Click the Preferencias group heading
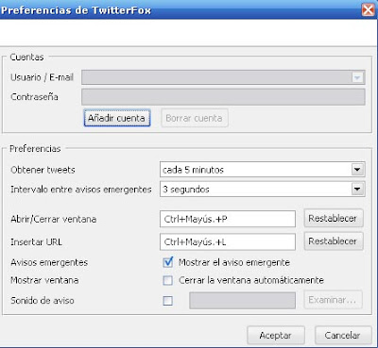Screen dimensions: 378x348 point(35,149)
